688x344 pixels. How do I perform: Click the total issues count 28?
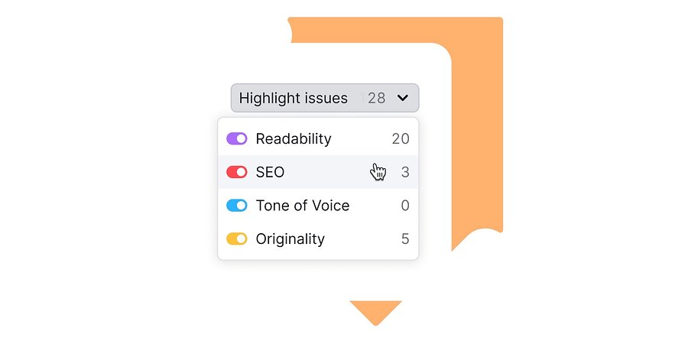(x=376, y=98)
